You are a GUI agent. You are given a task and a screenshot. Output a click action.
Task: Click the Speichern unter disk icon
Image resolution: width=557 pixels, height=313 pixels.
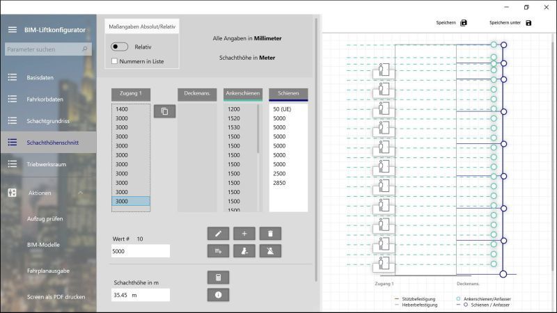pos(528,23)
